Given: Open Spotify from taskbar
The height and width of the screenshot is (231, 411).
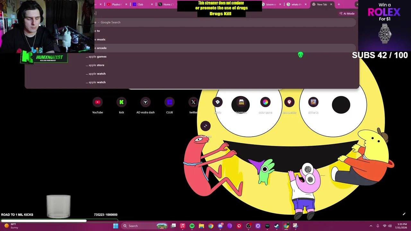Looking at the screenshot, I should pos(192,226).
